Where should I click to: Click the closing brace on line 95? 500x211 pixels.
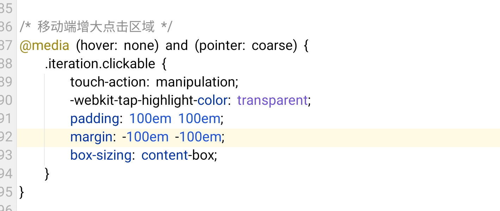tap(22, 192)
